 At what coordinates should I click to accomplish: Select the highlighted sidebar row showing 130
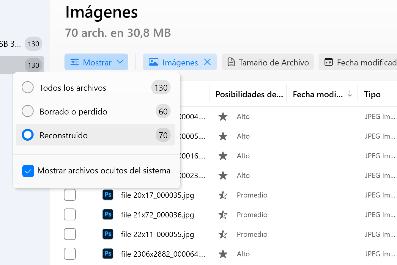point(22,65)
